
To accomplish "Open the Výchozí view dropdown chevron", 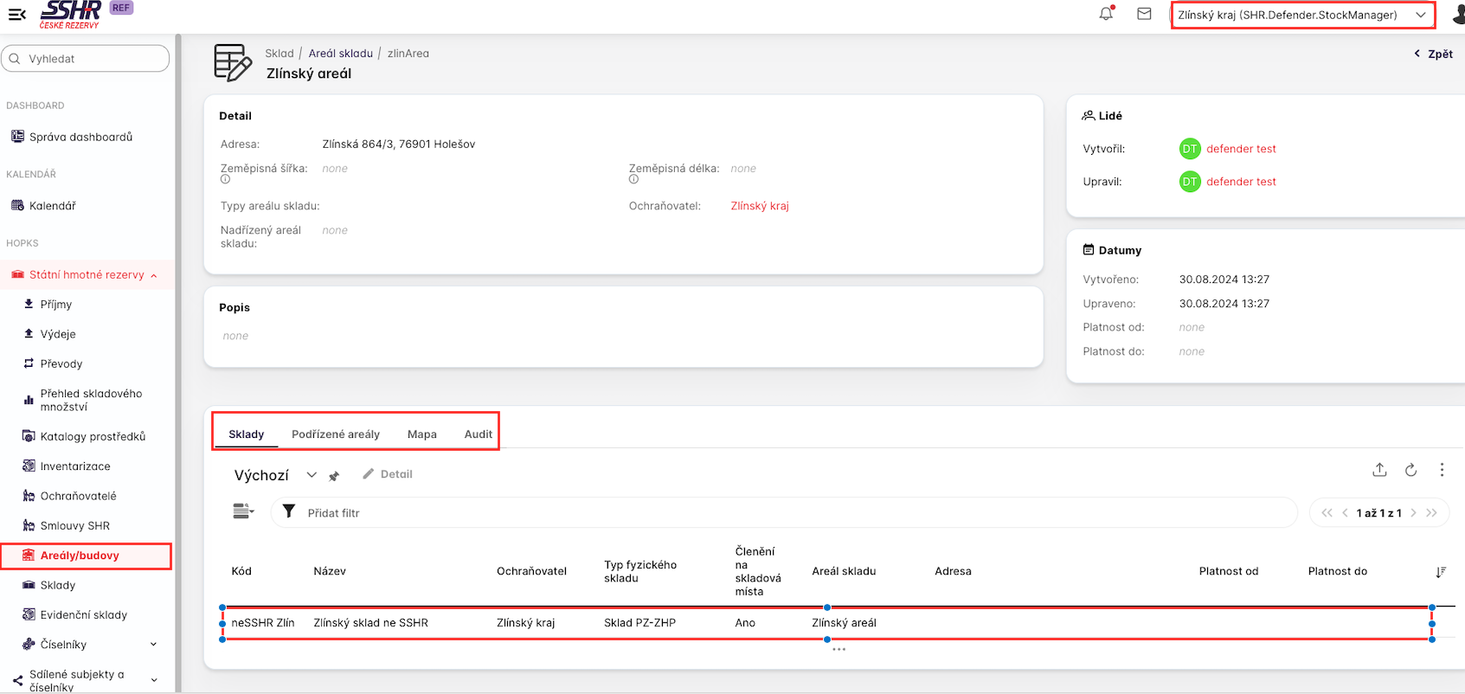I will (x=312, y=475).
